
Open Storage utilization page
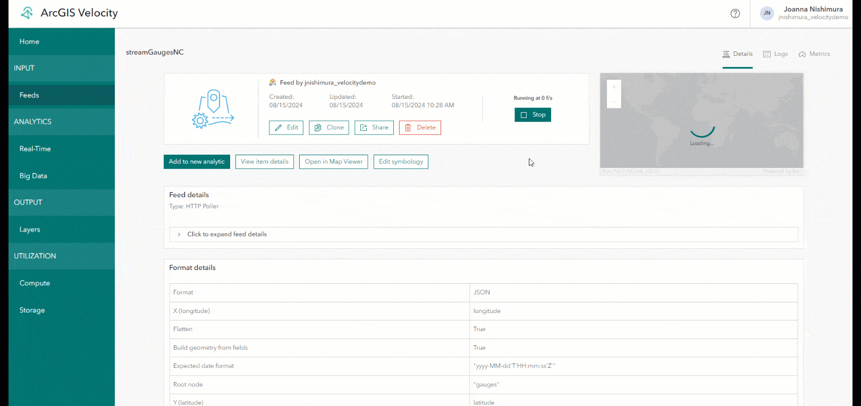[62, 310]
